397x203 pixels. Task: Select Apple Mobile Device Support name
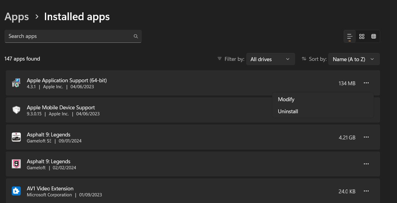click(61, 108)
